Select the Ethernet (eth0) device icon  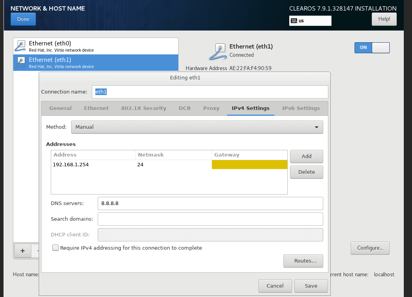pos(20,46)
